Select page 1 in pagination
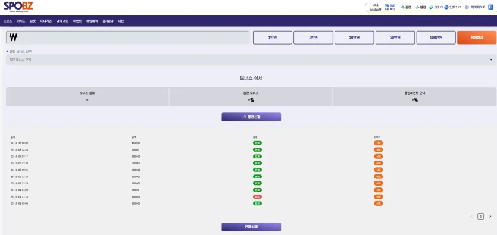497x235 pixels. (480, 217)
